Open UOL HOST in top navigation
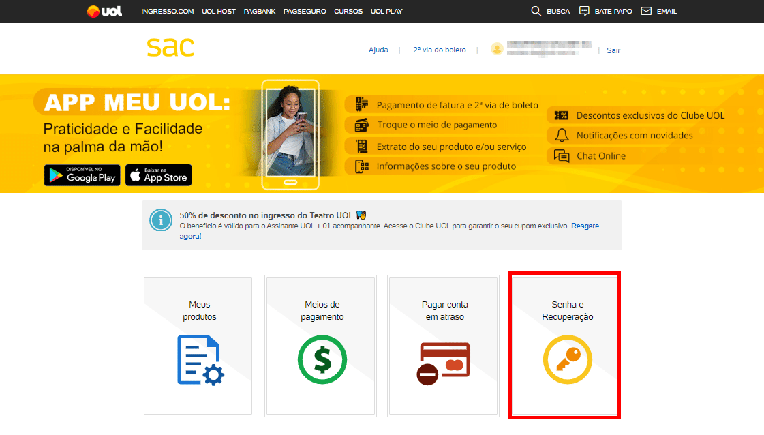764x435 pixels. click(219, 11)
